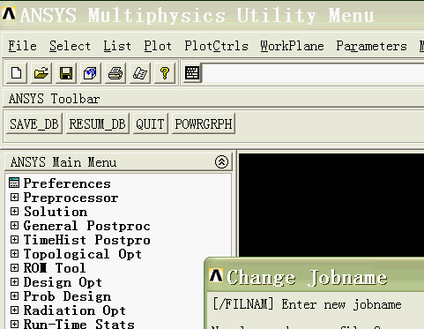Click the SAVE_DB toolbar button

pos(34,123)
